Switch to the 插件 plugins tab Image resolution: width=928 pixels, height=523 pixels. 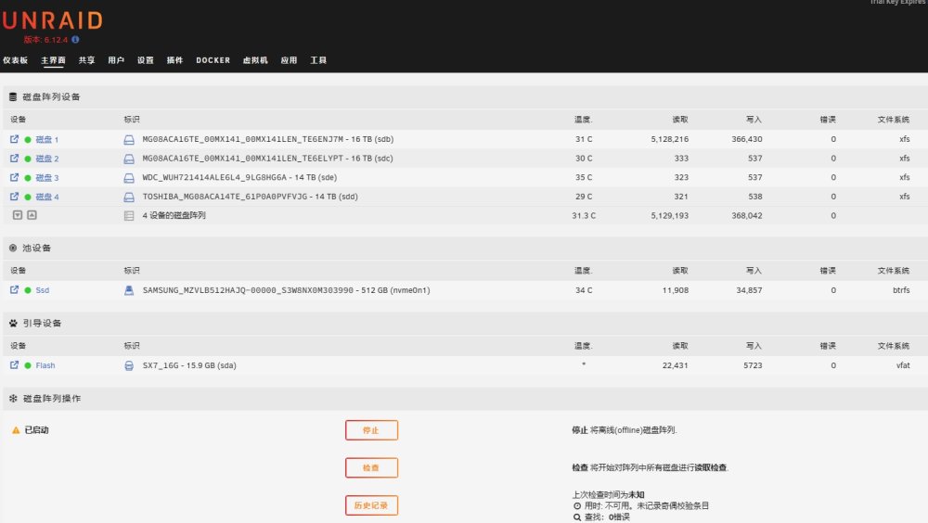tap(174, 60)
